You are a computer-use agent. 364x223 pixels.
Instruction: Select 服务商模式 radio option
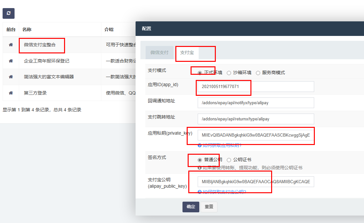click(258, 73)
